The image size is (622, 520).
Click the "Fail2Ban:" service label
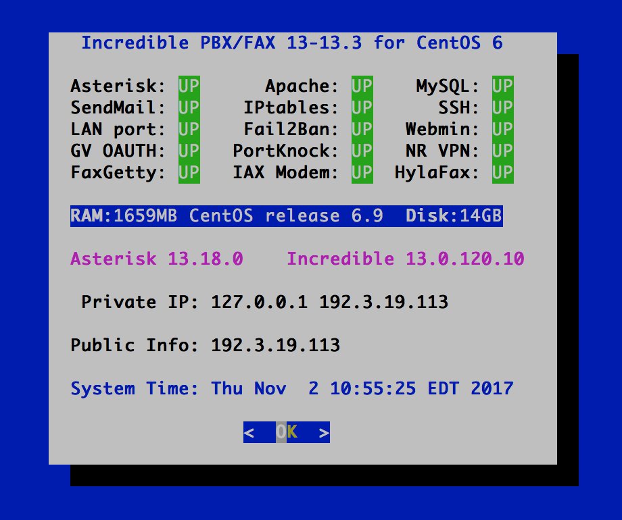(x=291, y=129)
